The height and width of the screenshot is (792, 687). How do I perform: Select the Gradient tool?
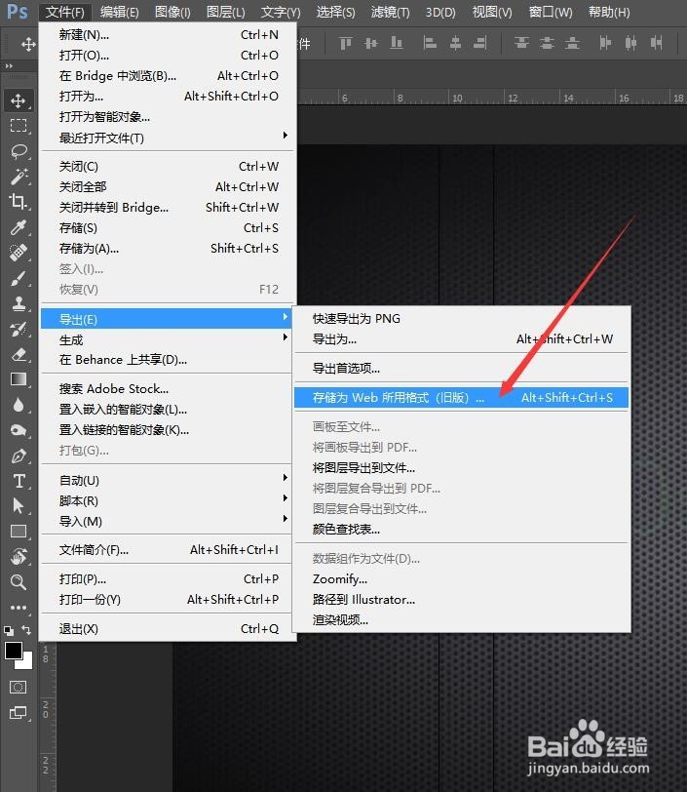coord(19,379)
